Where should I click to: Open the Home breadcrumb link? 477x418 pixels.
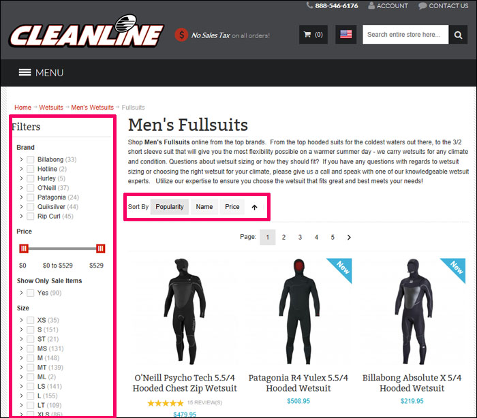22,108
